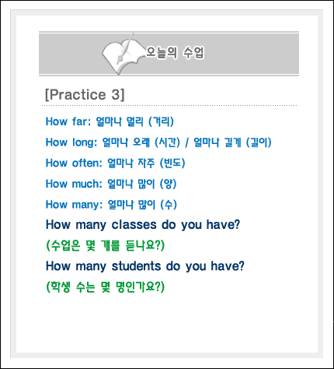
Task: Click the dotted divider under Practice 3
Action: point(169,106)
